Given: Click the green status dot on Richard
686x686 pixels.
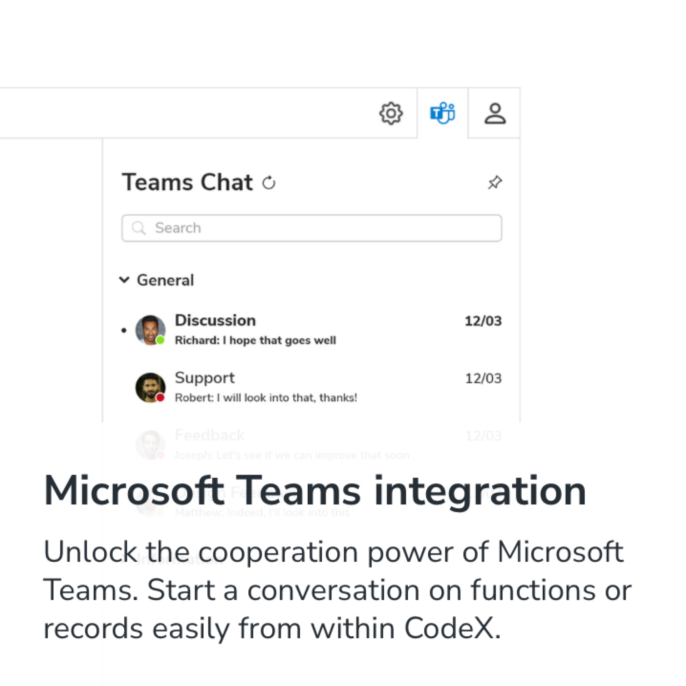Looking at the screenshot, I should pyautogui.click(x=160, y=340).
